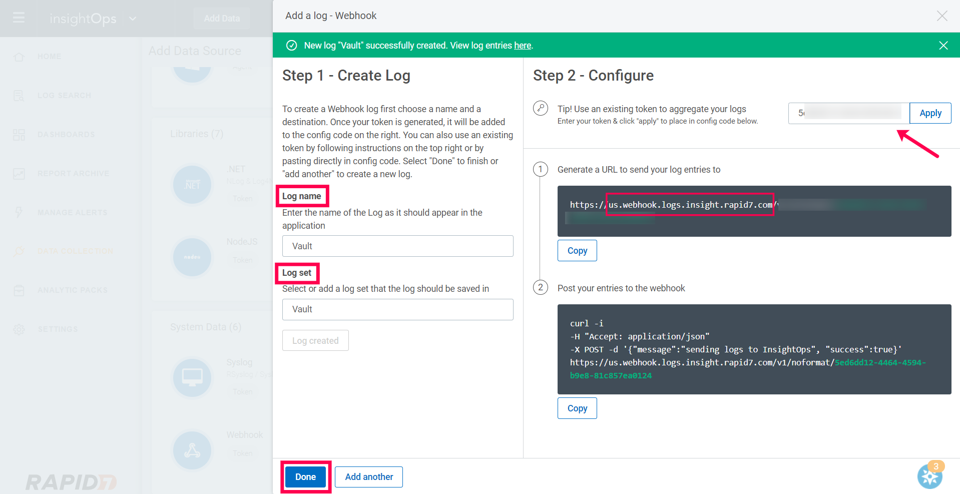Click the Log name Vault input field
This screenshot has width=960, height=494.
pos(397,246)
